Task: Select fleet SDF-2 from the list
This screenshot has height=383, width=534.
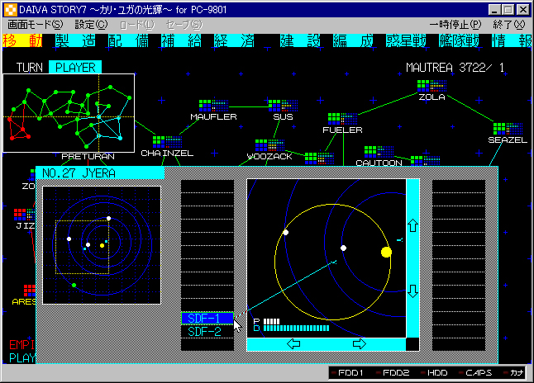Action: coord(203,332)
